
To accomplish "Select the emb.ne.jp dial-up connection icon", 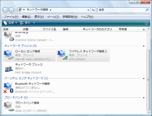I will pyautogui.click(x=9, y=37).
